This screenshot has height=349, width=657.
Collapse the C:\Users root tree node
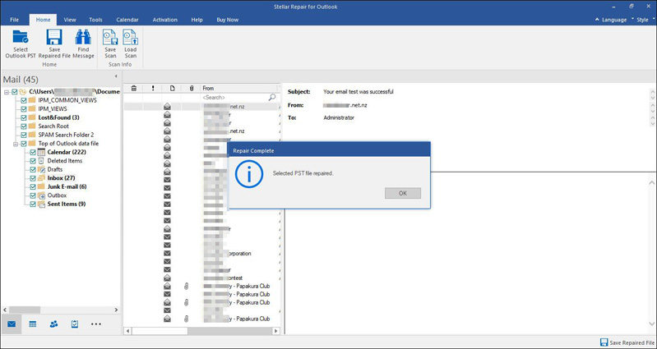(7, 92)
